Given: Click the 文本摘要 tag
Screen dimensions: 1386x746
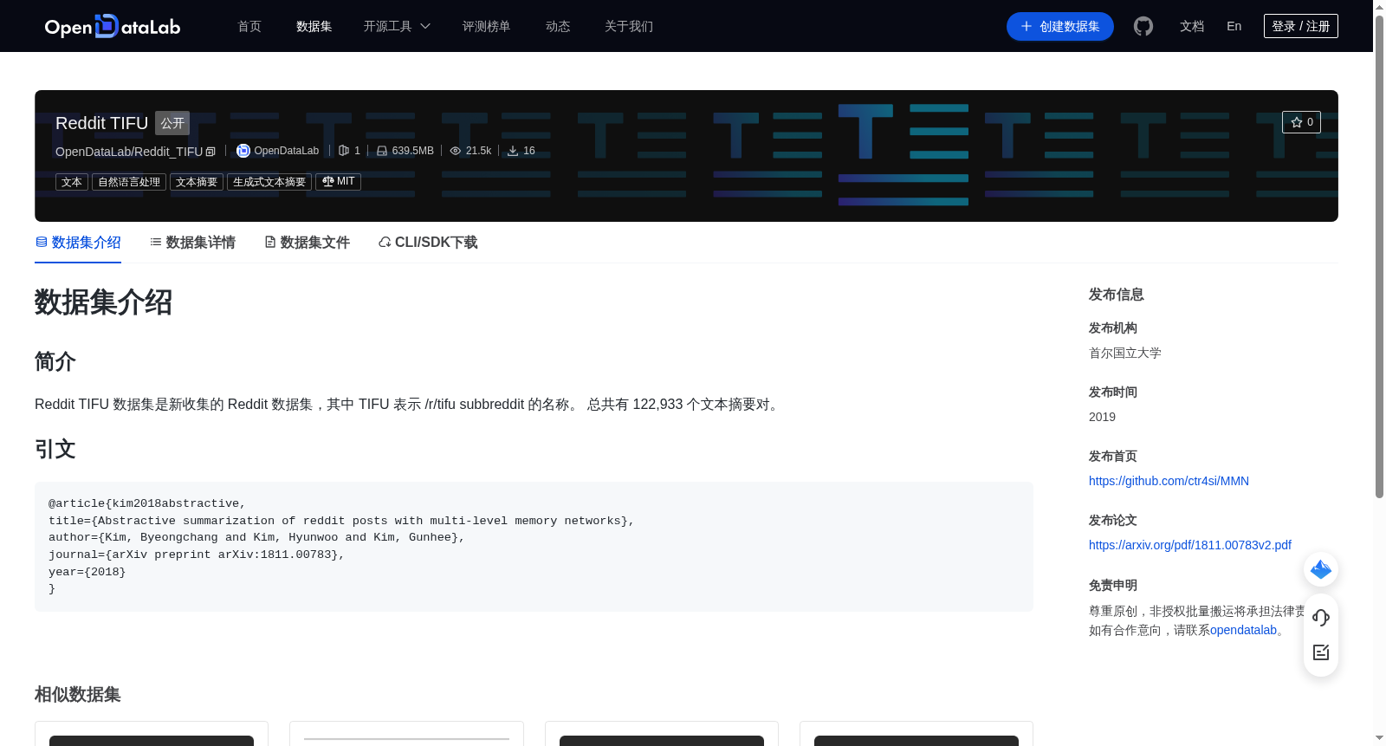Looking at the screenshot, I should tap(197, 182).
